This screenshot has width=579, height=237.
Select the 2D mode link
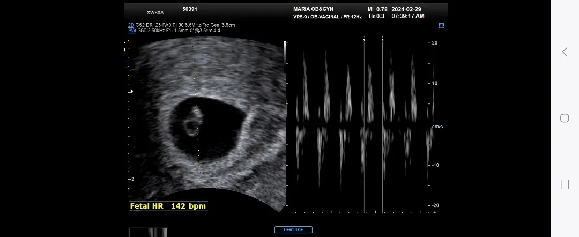[131, 25]
